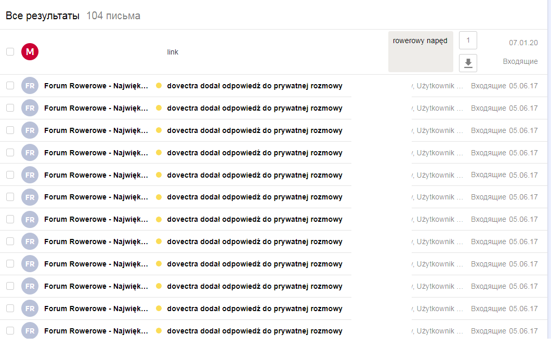Click "Входящие" folder label under 07.01.20
The width and height of the screenshot is (551, 348).
tap(520, 61)
